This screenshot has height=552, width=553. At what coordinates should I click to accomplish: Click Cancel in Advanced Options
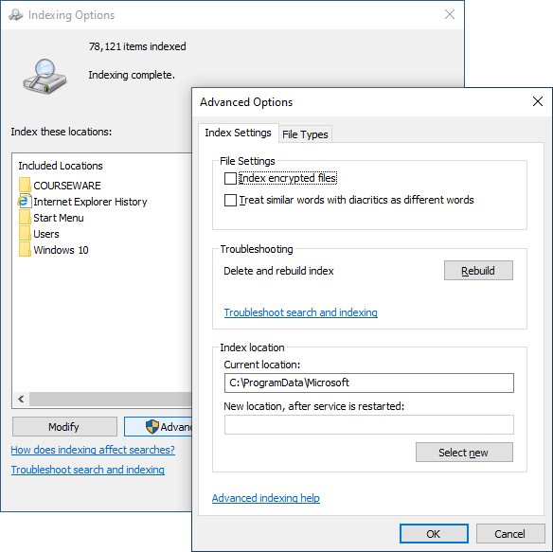(510, 534)
